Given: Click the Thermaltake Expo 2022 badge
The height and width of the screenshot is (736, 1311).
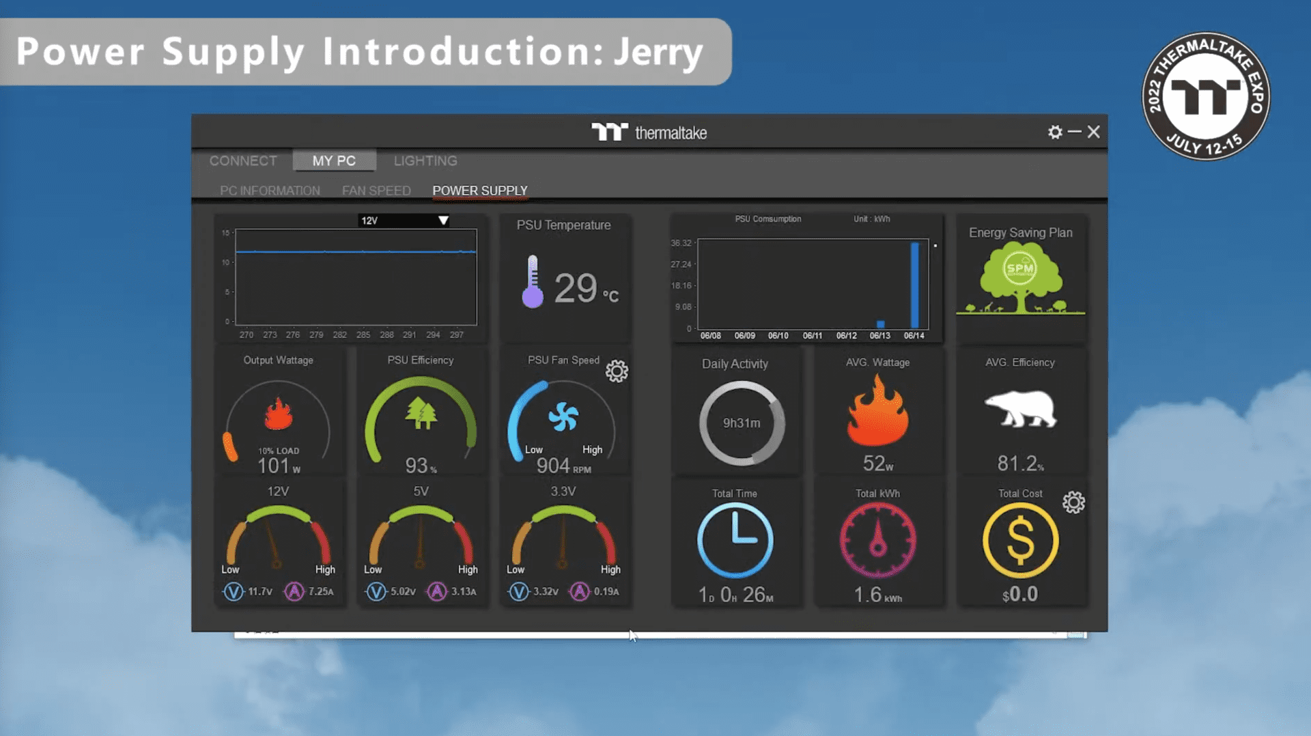Looking at the screenshot, I should pos(1206,96).
